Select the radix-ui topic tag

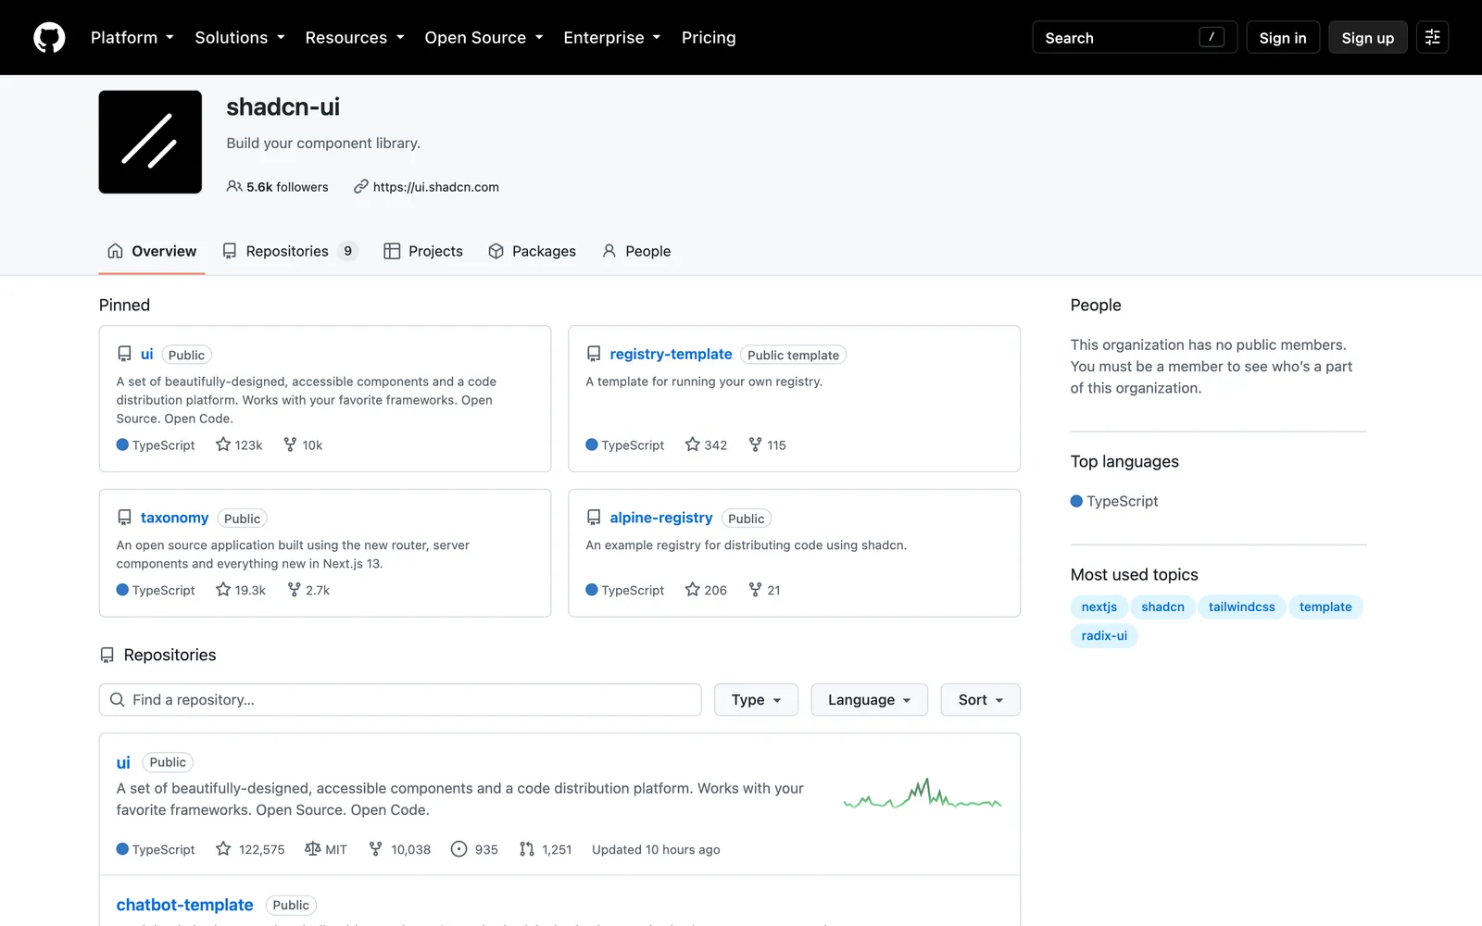tap(1104, 636)
